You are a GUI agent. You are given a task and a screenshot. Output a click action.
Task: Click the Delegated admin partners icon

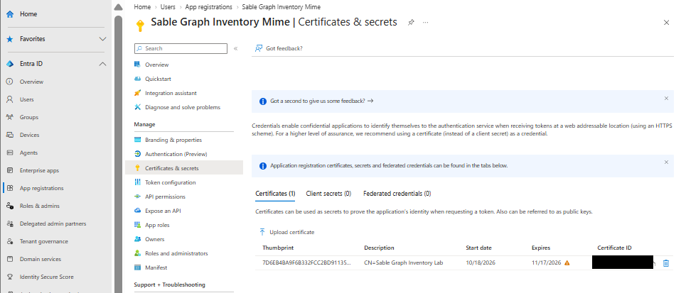pyautogui.click(x=9, y=223)
